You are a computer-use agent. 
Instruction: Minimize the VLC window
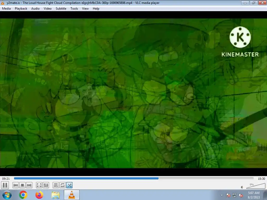point(245,3)
